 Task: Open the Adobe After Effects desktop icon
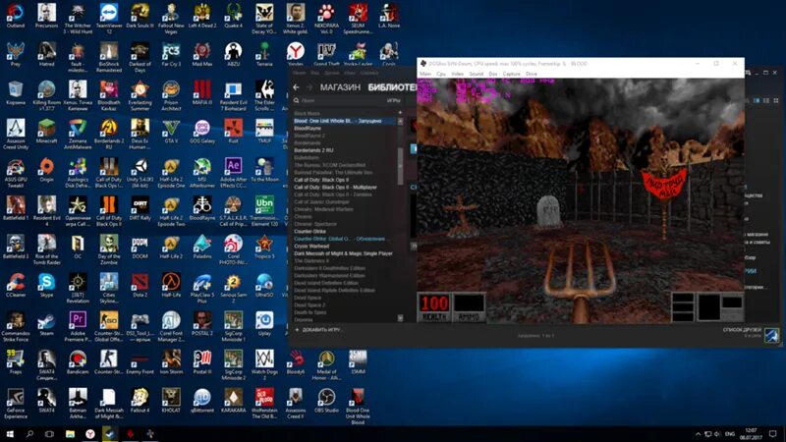click(x=233, y=174)
